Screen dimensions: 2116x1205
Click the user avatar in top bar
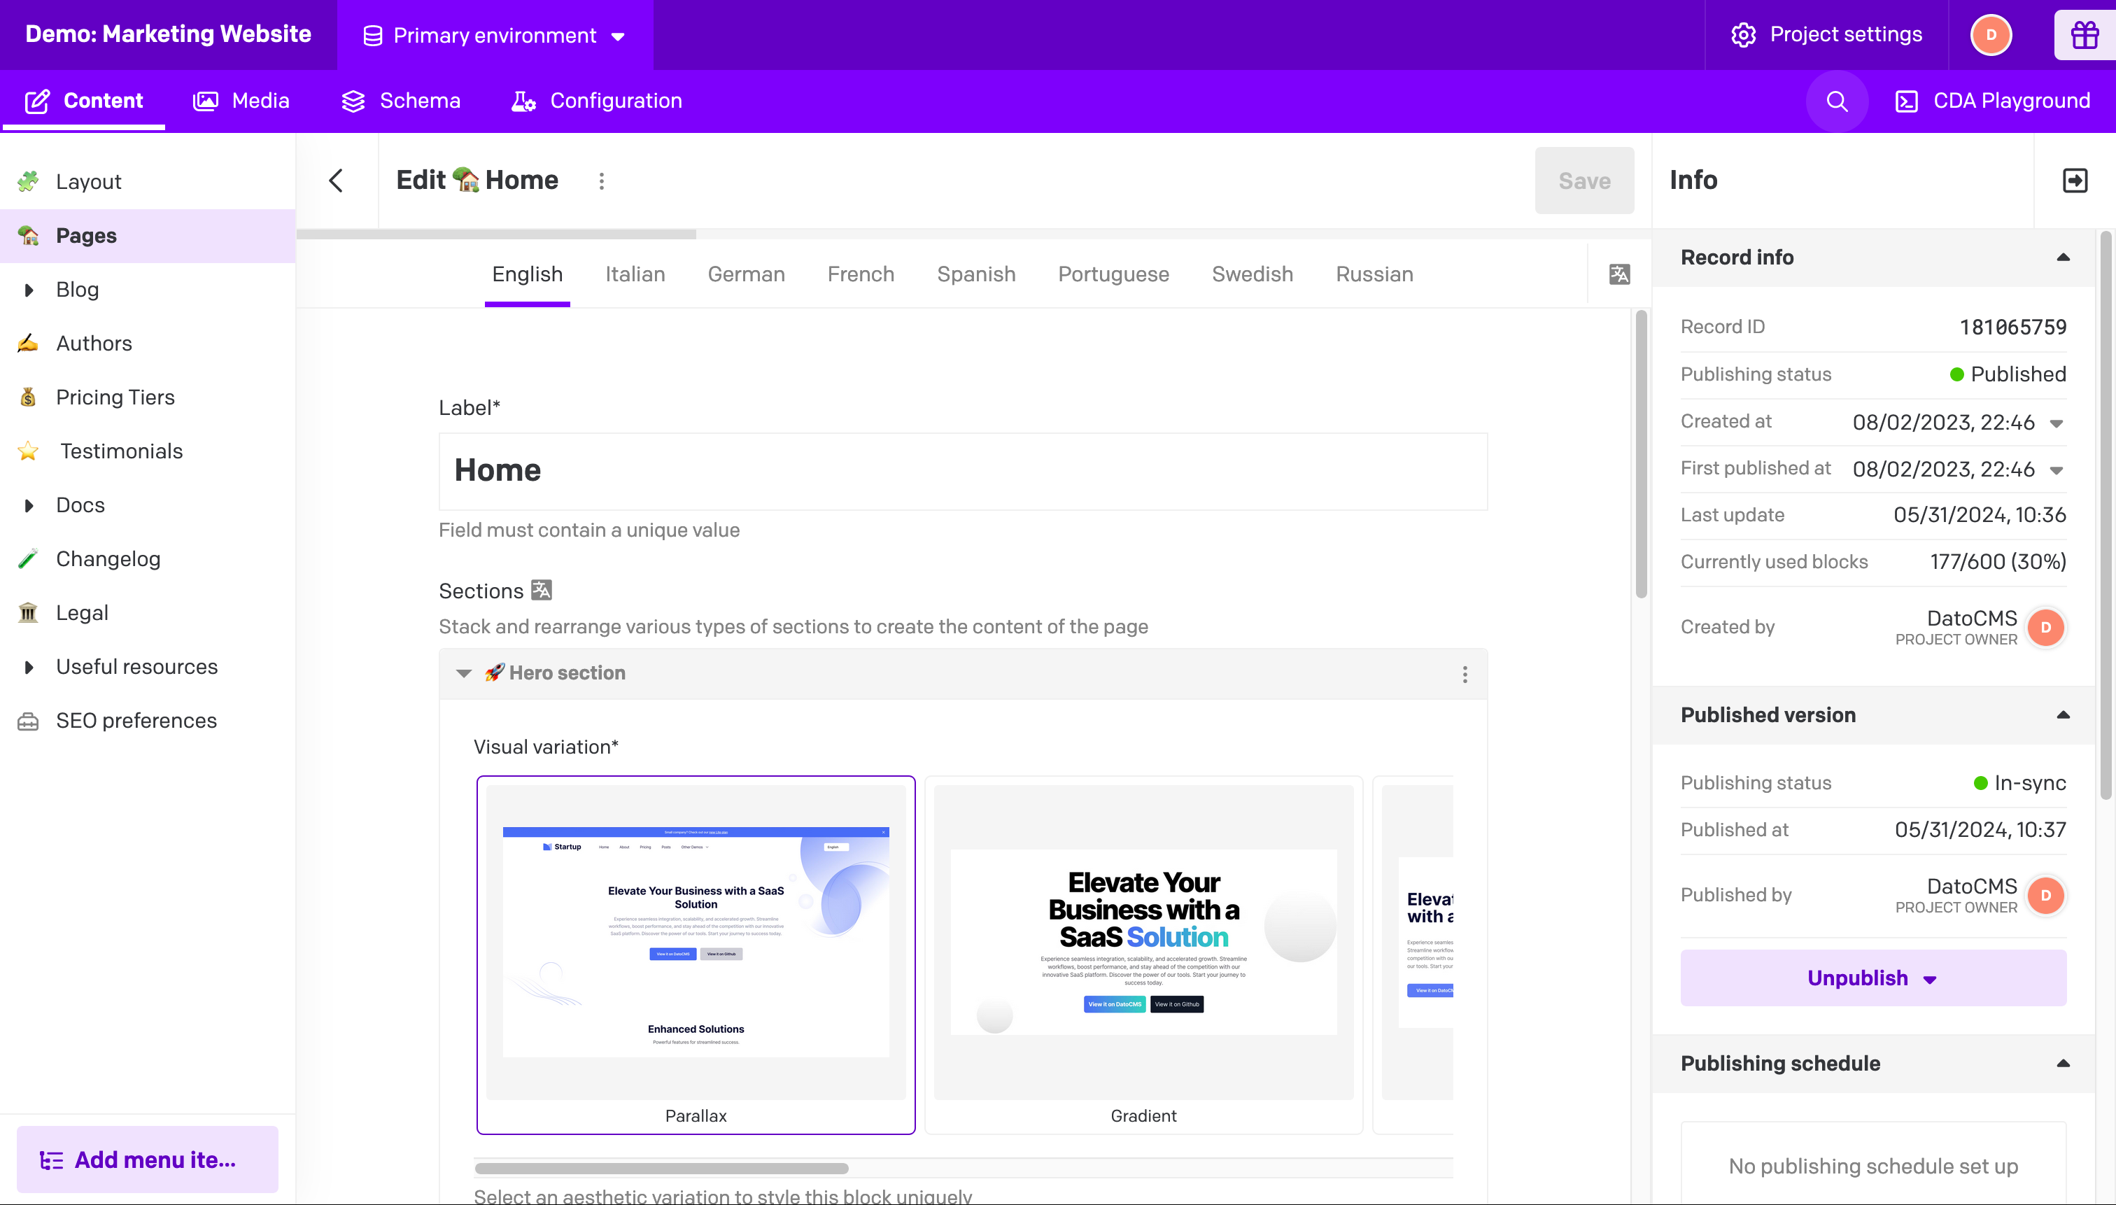[x=1990, y=35]
